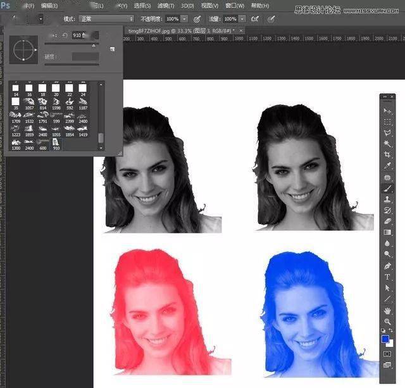This screenshot has width=405, height=388.
Task: Open the 滤镜(T) menu
Action: tap(166, 6)
